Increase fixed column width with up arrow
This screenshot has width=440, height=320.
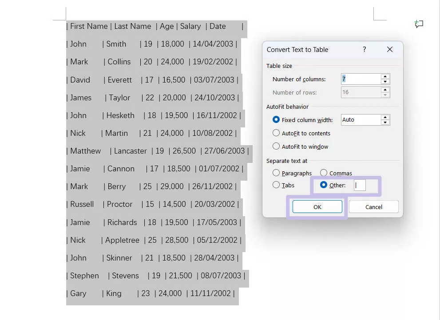(x=385, y=117)
